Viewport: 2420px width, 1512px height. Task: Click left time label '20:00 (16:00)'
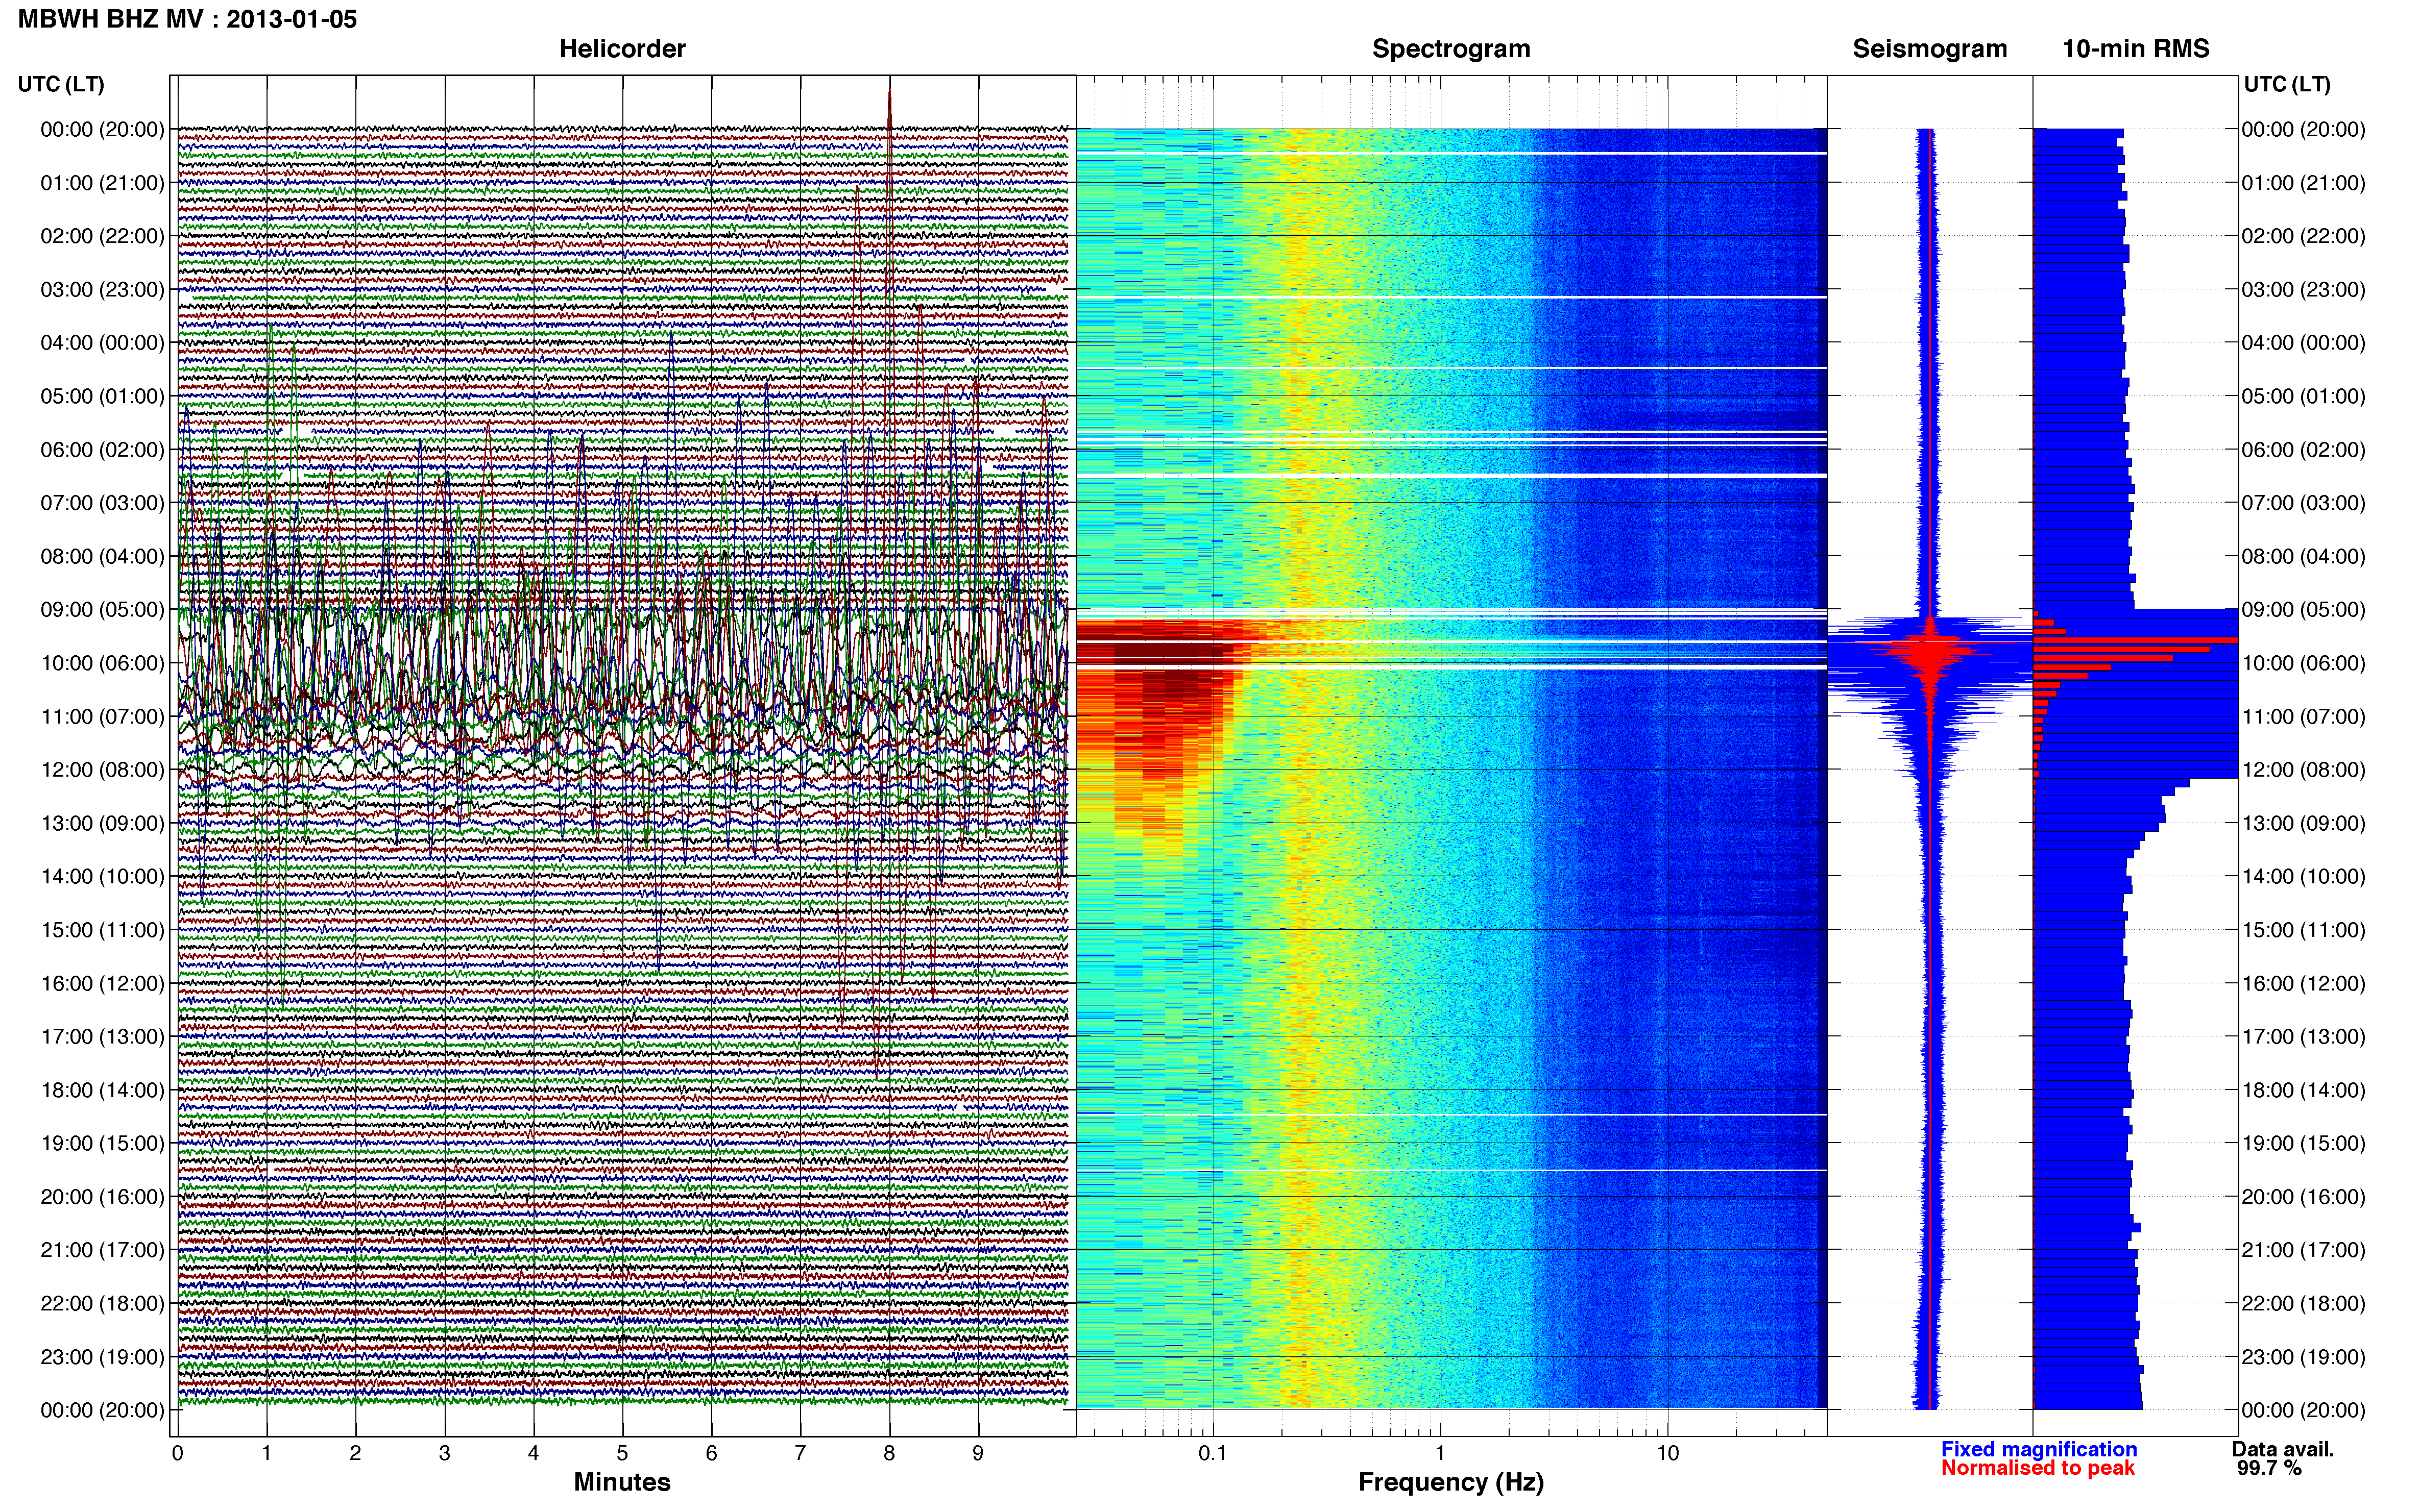tap(102, 1197)
